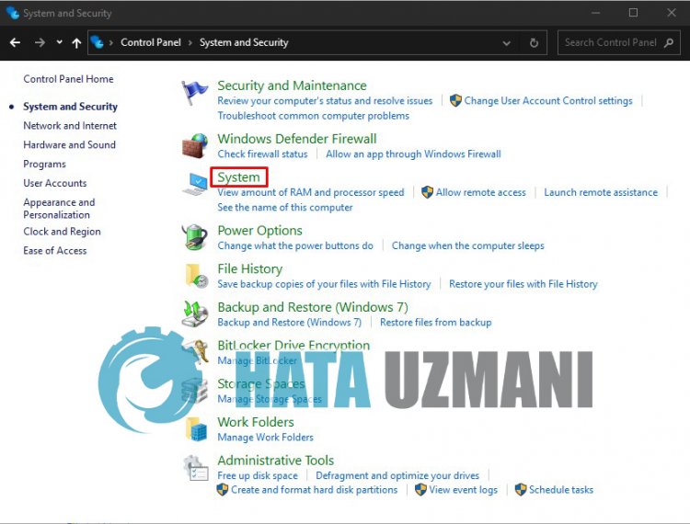Screen dimensions: 690x524
Task: Click the Power Options battery icon
Action: (195, 237)
